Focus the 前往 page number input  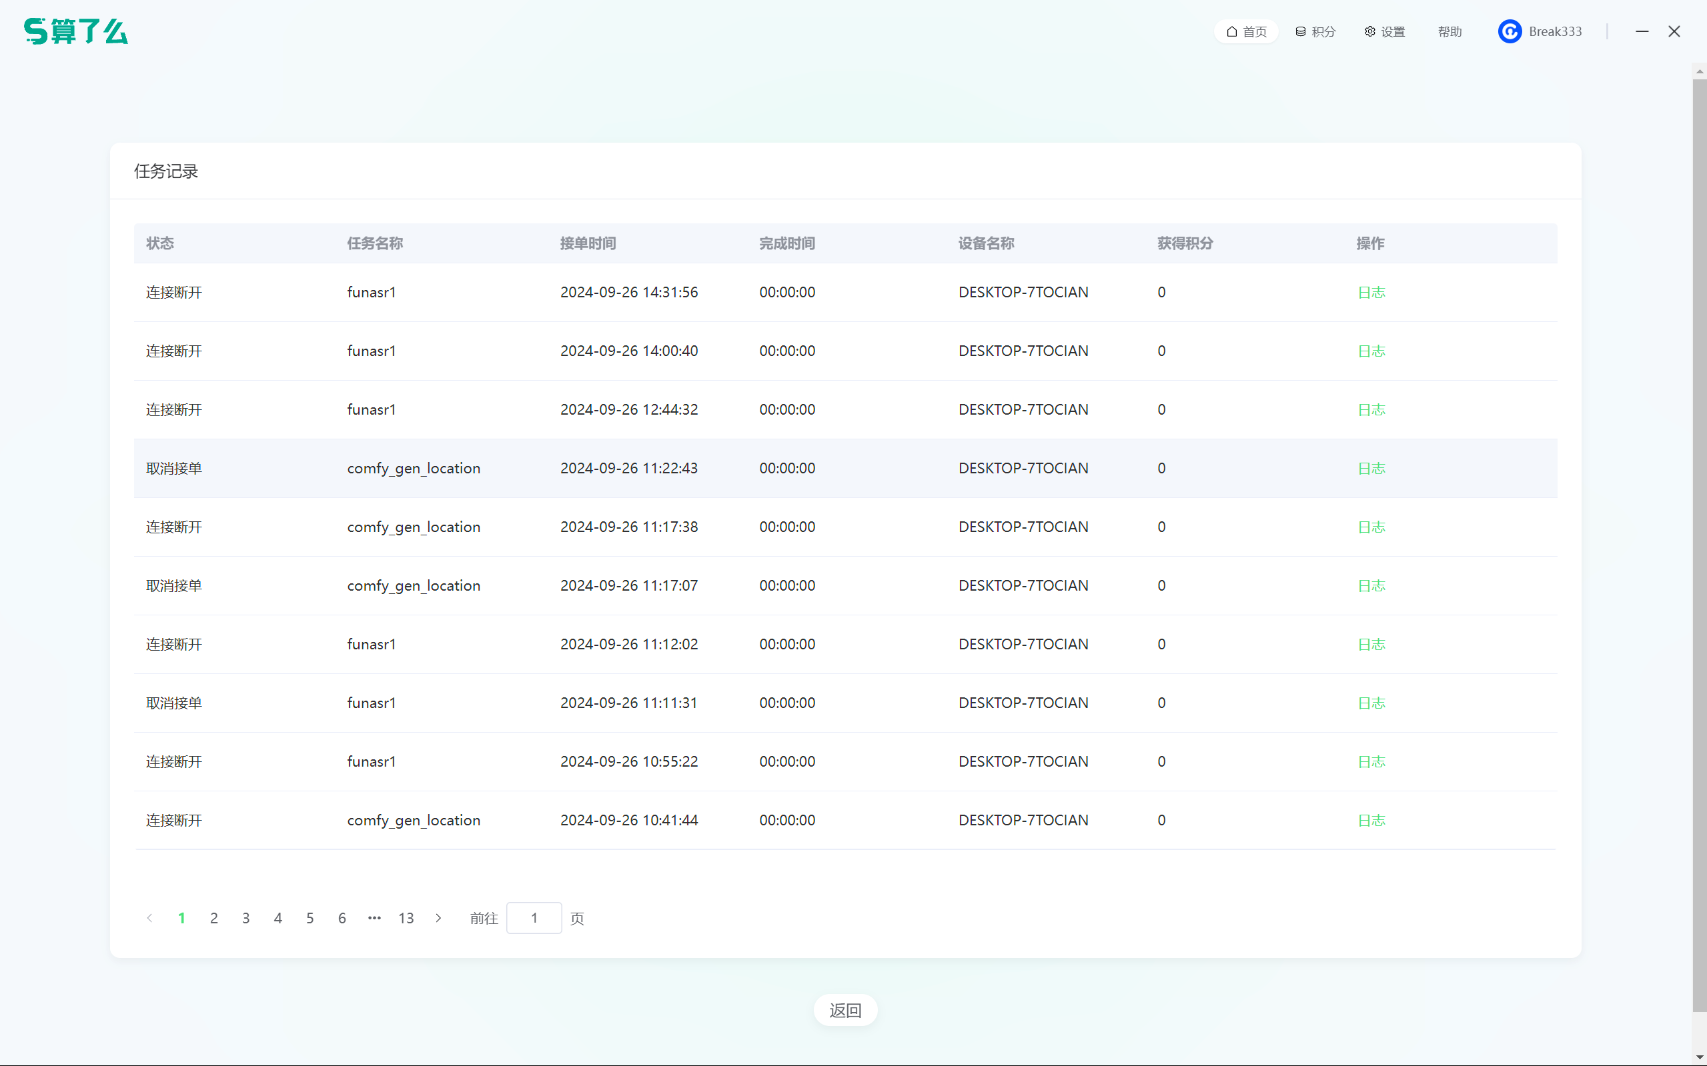click(534, 918)
